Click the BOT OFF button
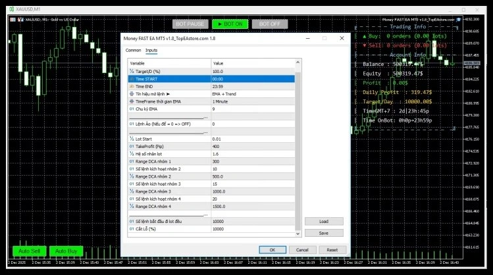This screenshot has width=493, height=275. click(x=270, y=24)
